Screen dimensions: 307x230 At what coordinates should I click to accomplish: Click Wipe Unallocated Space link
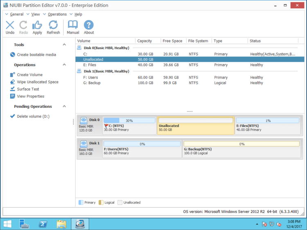coord(38,82)
